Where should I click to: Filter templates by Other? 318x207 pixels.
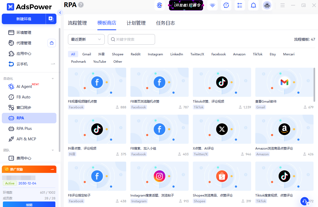[118, 61]
